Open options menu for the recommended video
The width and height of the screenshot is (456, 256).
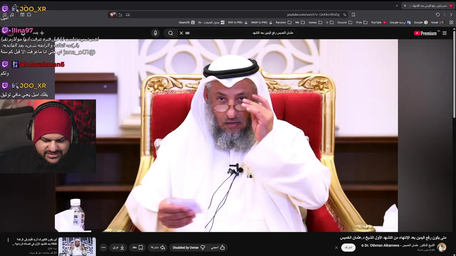[x=8, y=240]
